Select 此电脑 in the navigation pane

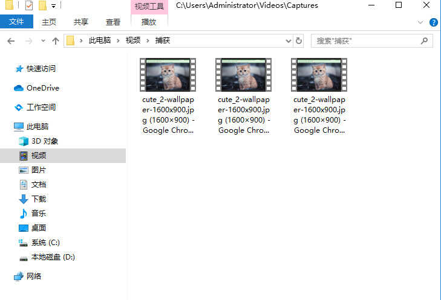pos(38,126)
